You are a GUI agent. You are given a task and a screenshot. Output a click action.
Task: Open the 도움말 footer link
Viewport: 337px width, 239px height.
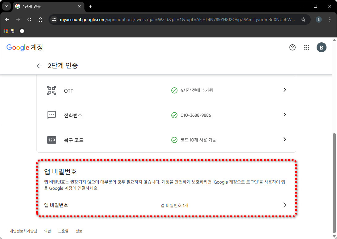63,231
